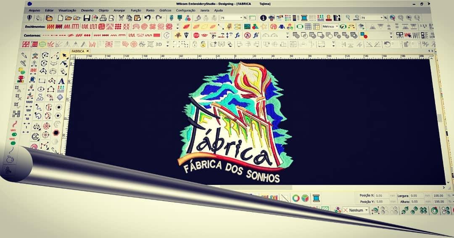Open the Ajuda menu
Image resolution: width=454 pixels, height=238 pixels.
(218, 11)
